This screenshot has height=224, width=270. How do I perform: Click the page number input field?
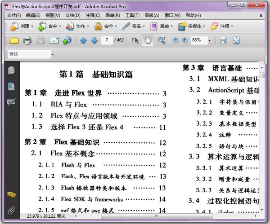click(x=107, y=40)
